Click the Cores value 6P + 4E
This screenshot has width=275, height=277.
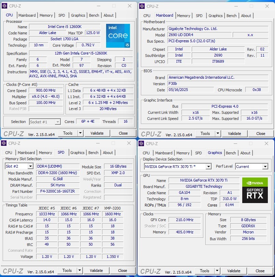(x=88, y=122)
